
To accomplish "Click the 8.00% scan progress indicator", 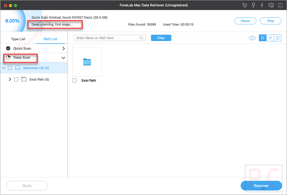I will (12, 21).
